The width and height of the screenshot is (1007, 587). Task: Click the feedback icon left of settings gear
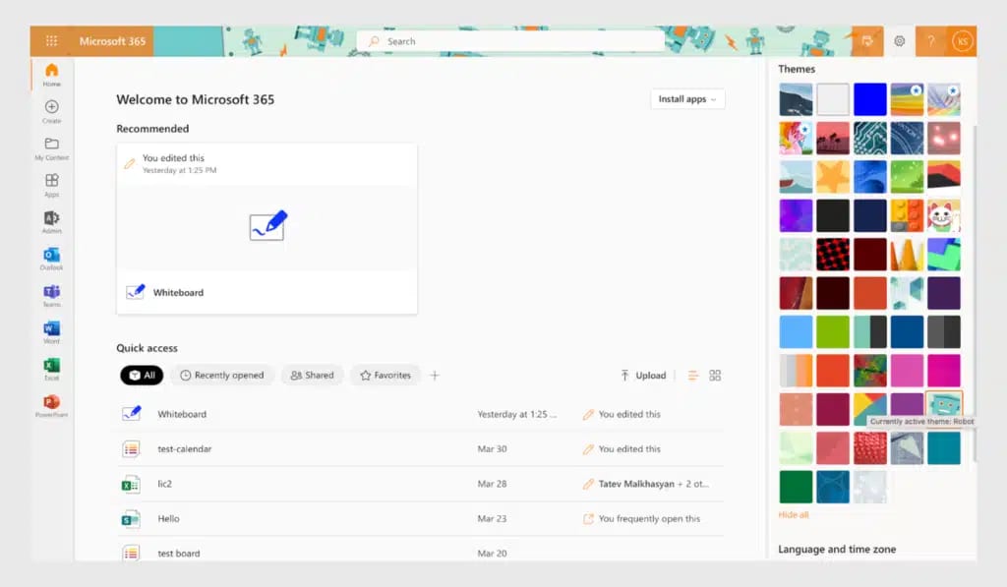click(x=867, y=41)
